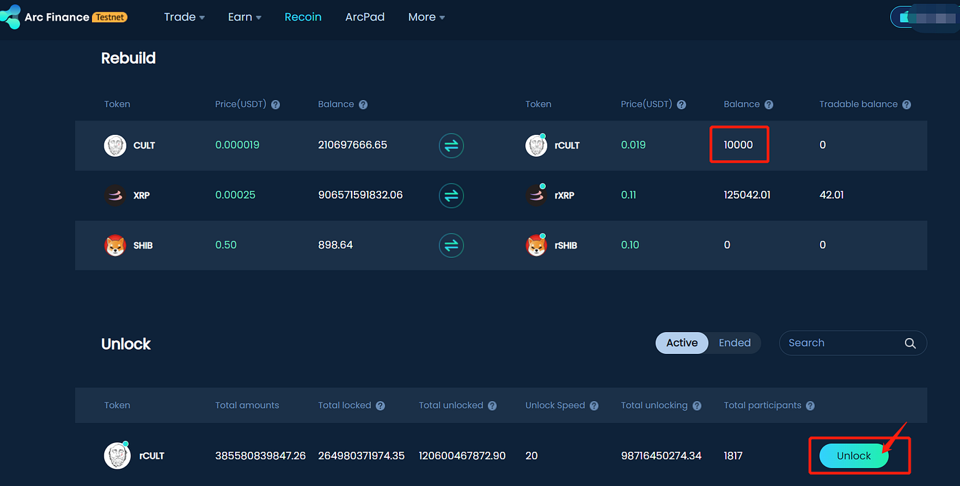Click total amounts 385580839847.26

click(x=261, y=456)
